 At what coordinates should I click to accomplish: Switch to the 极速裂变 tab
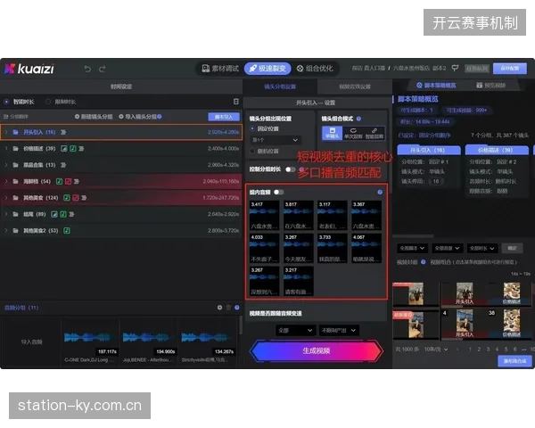click(x=267, y=69)
